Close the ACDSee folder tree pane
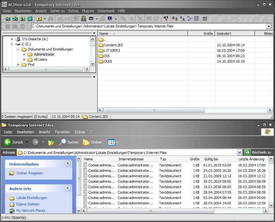 click(94, 33)
